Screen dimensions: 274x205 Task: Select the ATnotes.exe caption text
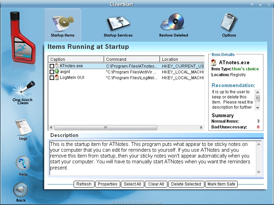[x=71, y=66]
